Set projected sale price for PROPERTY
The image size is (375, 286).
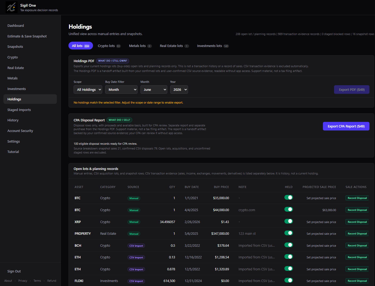(x=321, y=234)
